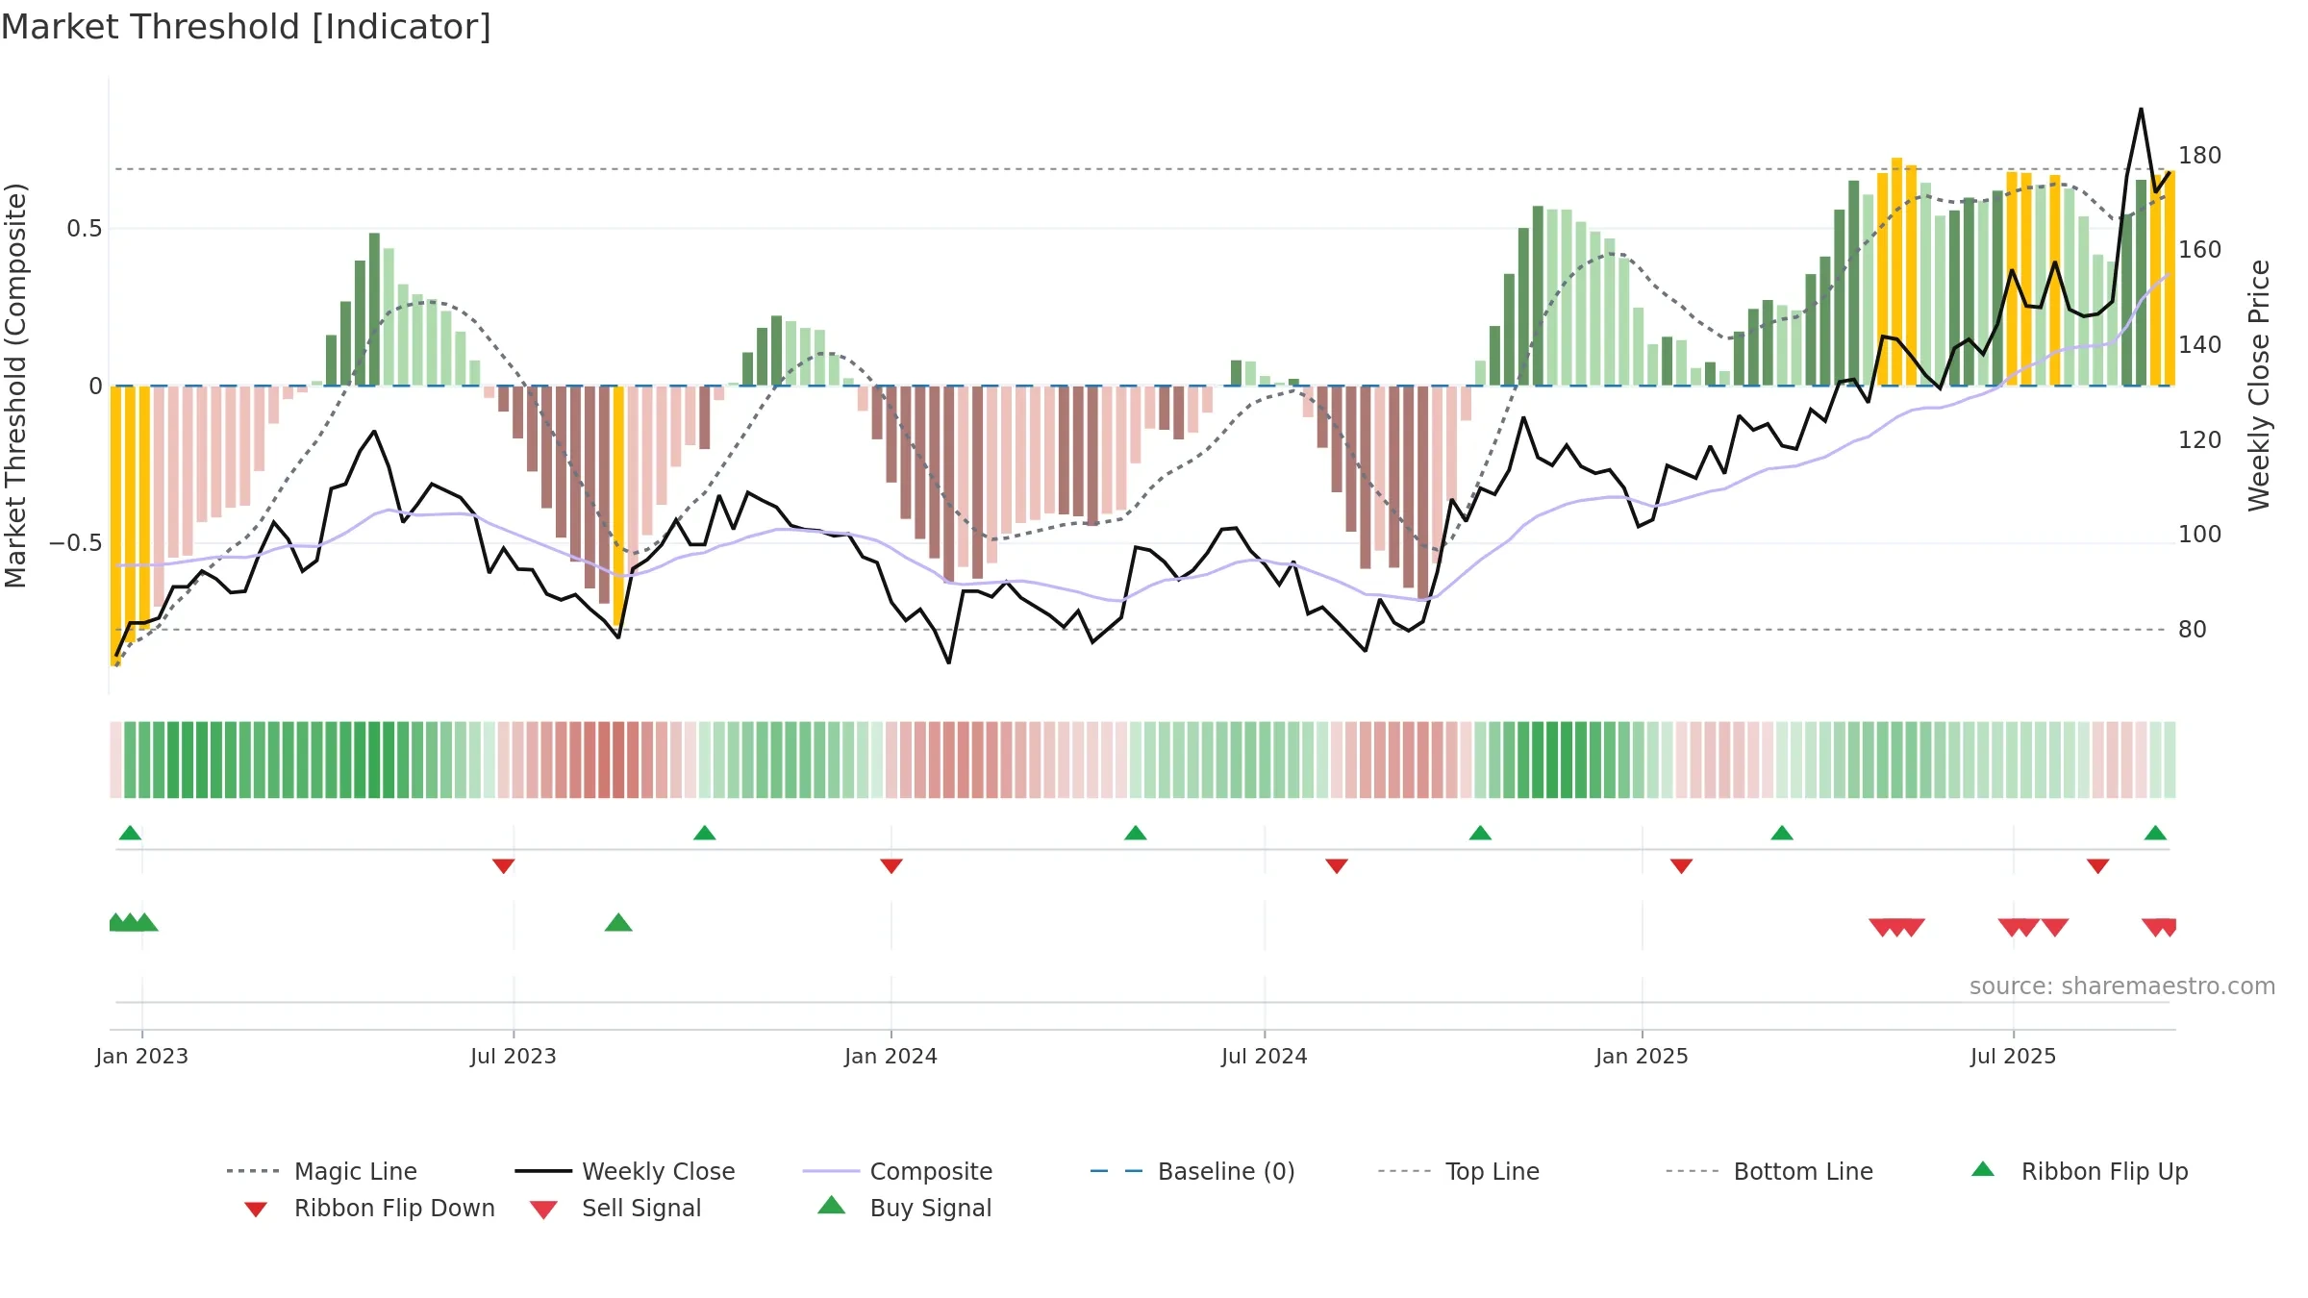Click the 120 tick on price axis
The height and width of the screenshot is (1298, 2308).
tap(2199, 440)
